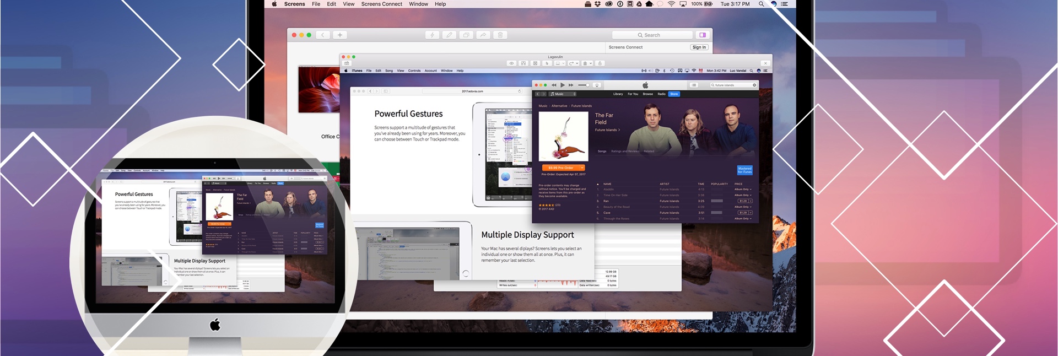Open the price dropdown arrow for Cave
Viewport: 1058px width, 356px height.
(x=751, y=213)
